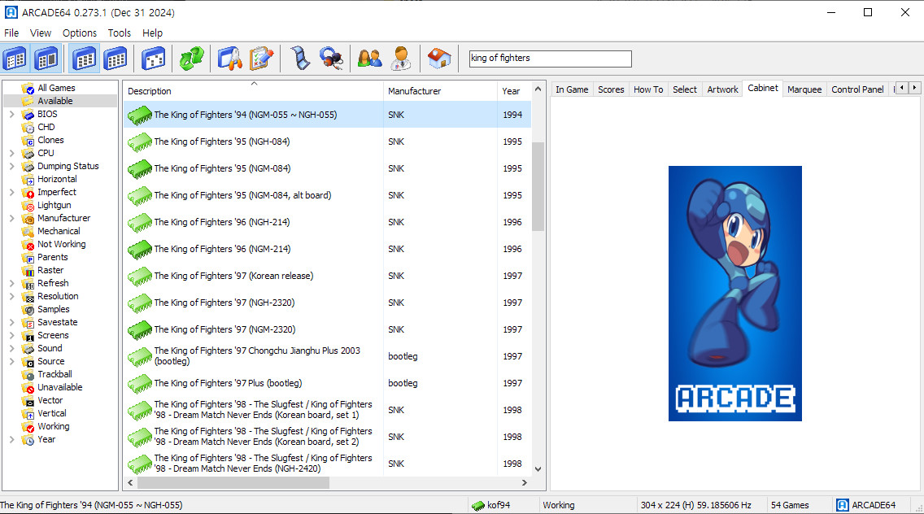
Task: Expand the BIOS folder
Action: [11, 114]
